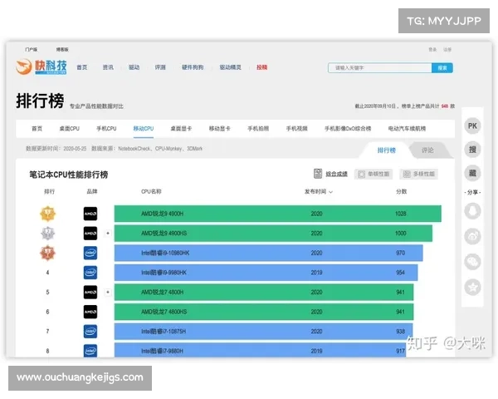Viewport: 498px width, 399px height.
Task: Select 综合成绩 overall score view
Action: click(330, 174)
